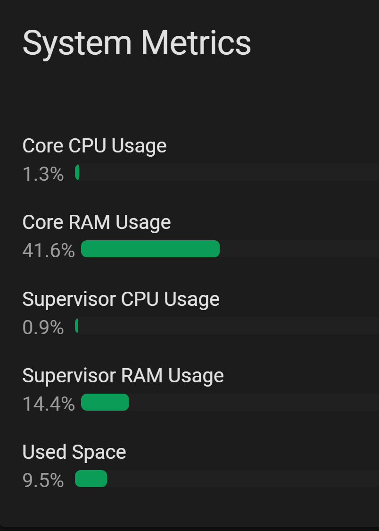Select the Supervisor CPU Usage label

click(121, 298)
